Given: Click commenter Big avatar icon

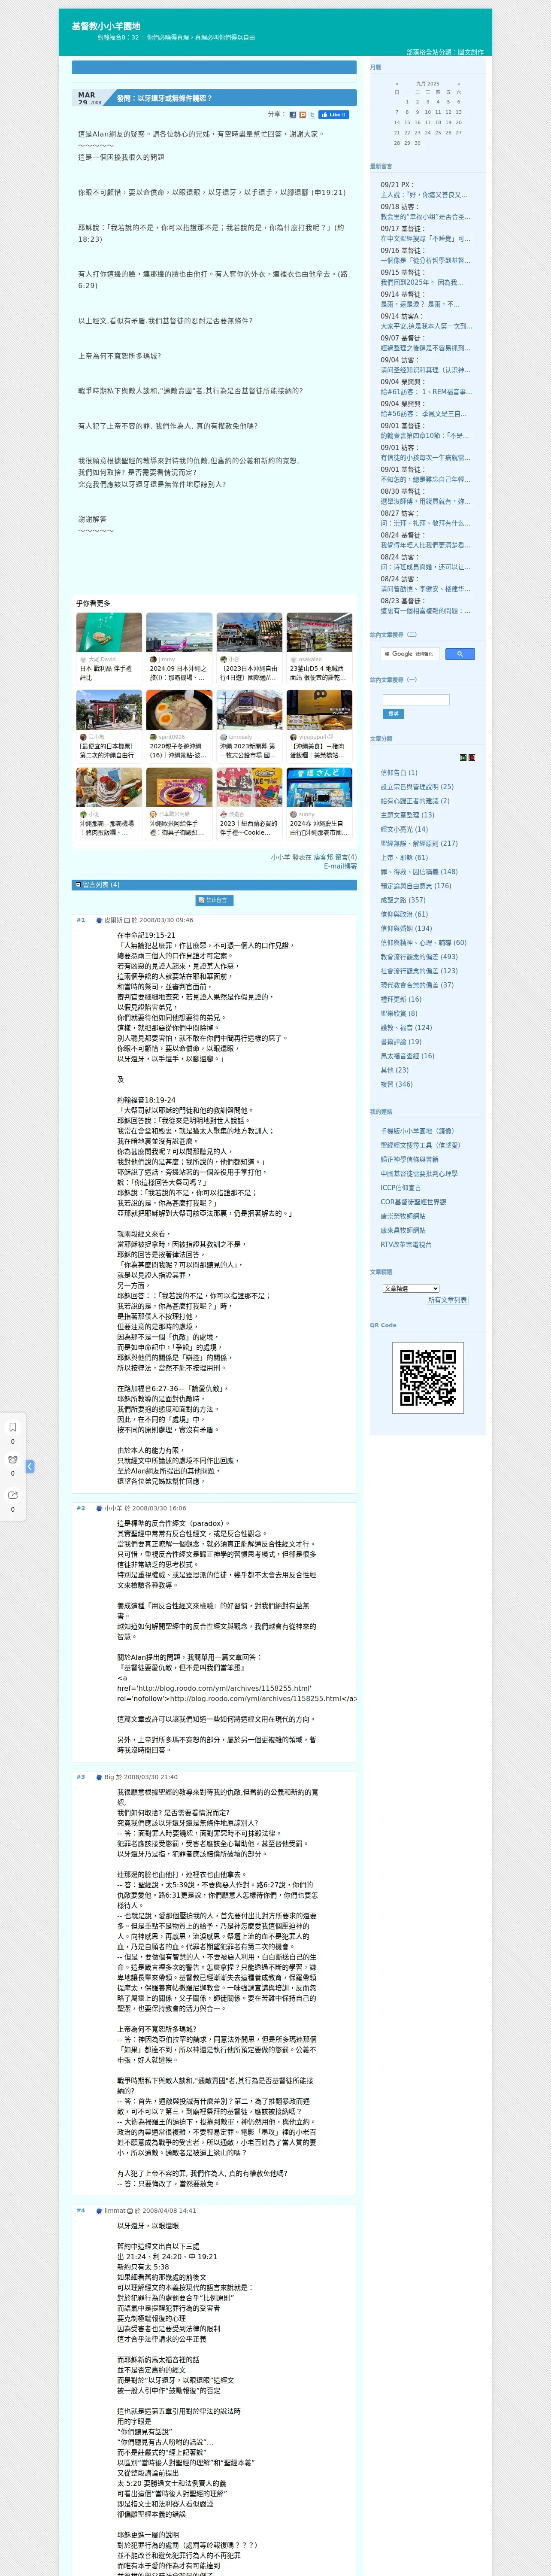Looking at the screenshot, I should point(99,1777).
